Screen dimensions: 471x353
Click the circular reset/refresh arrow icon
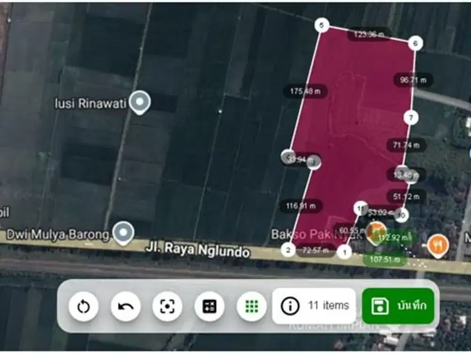pos(83,306)
